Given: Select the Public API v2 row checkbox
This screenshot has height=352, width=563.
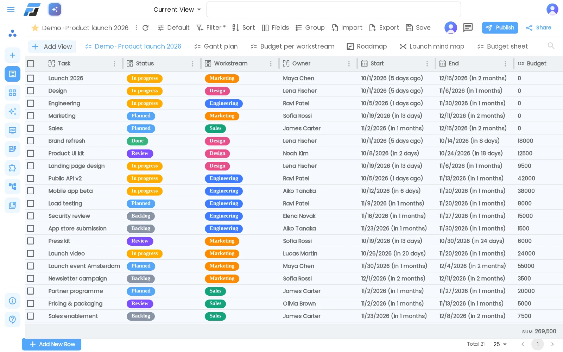Looking at the screenshot, I should 31,178.
